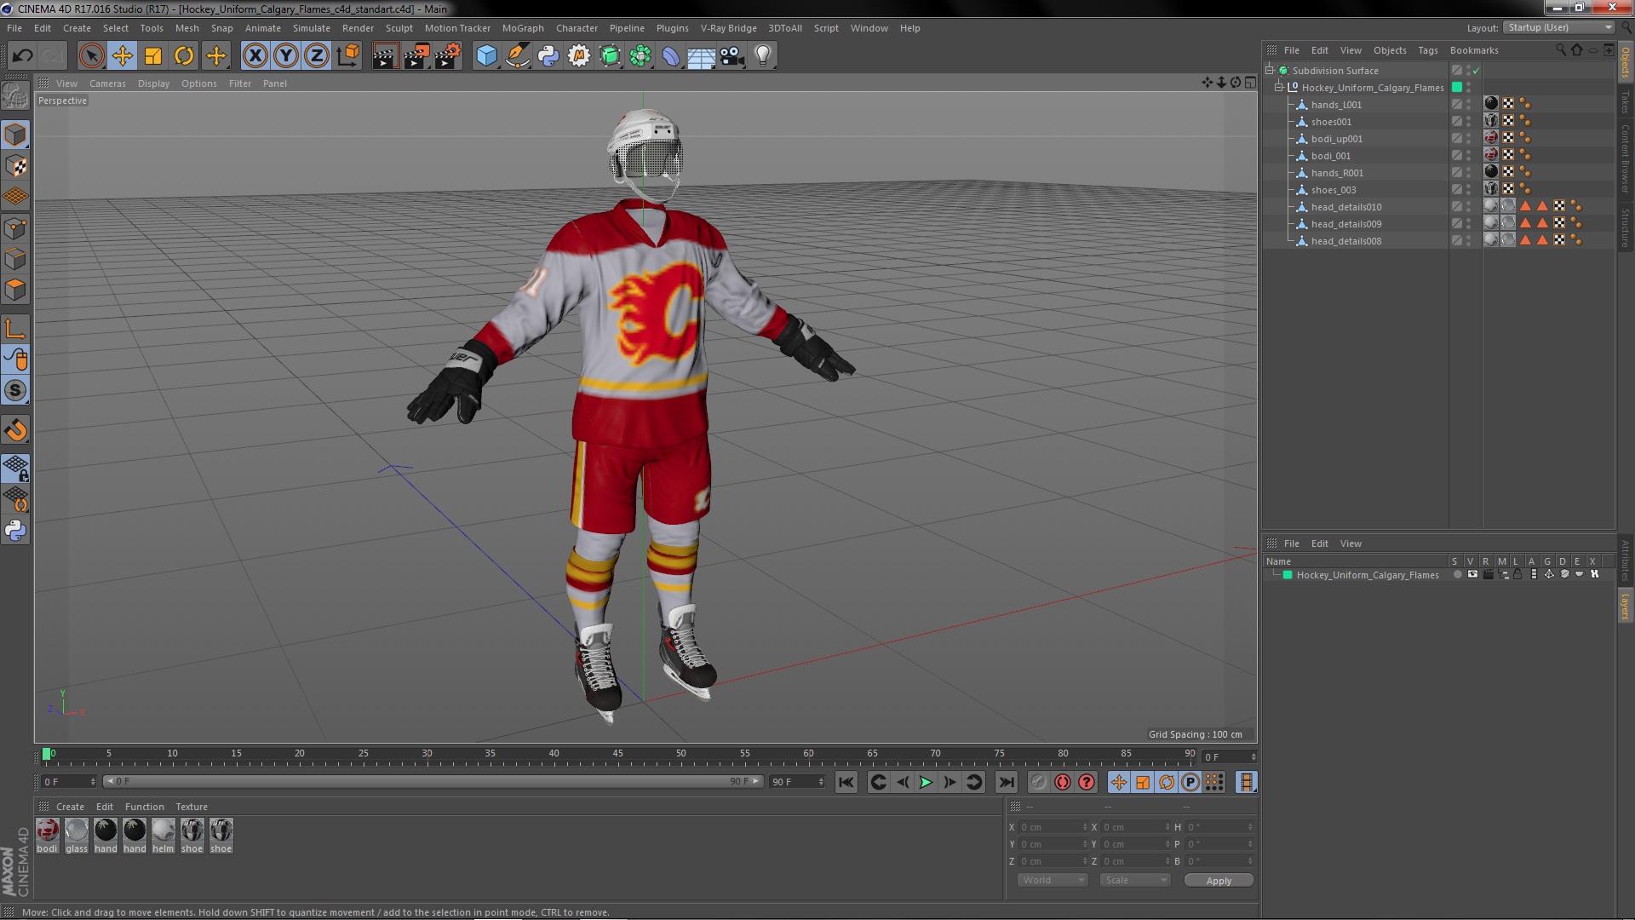
Task: Switch to Polygons mode
Action: tap(15, 290)
